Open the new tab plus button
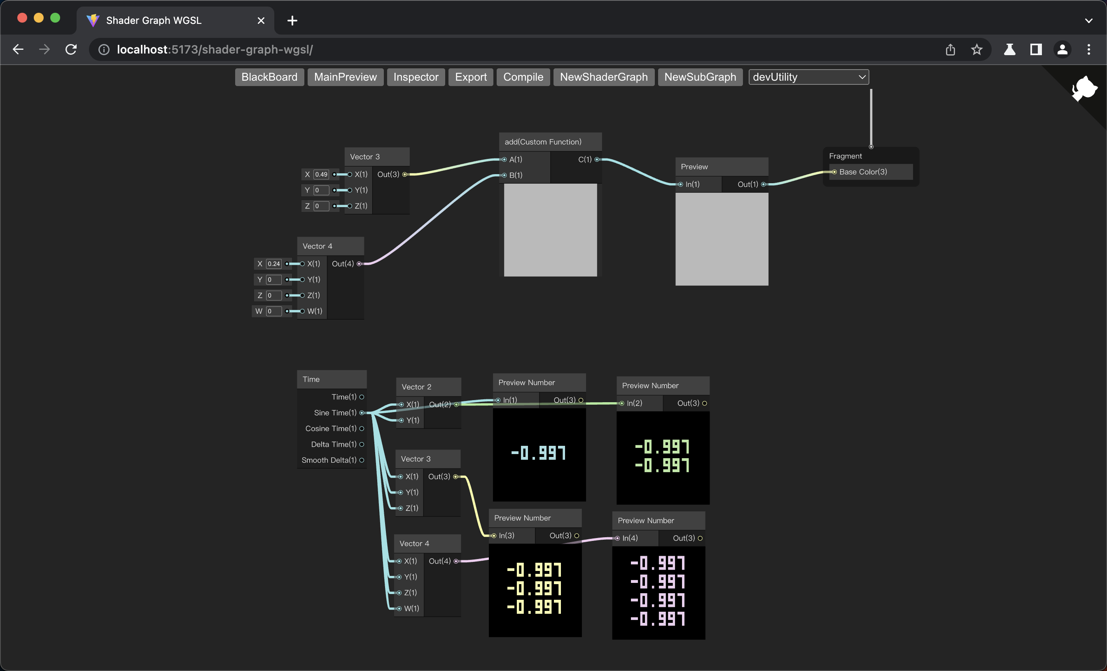The width and height of the screenshot is (1107, 671). [x=292, y=21]
